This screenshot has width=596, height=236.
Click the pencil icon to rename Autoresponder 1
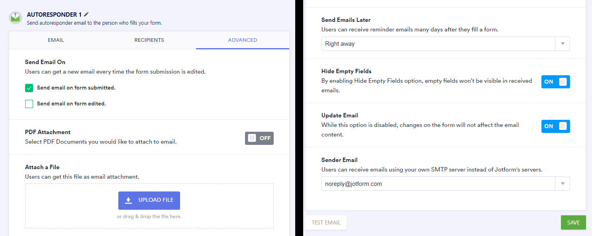tap(86, 14)
